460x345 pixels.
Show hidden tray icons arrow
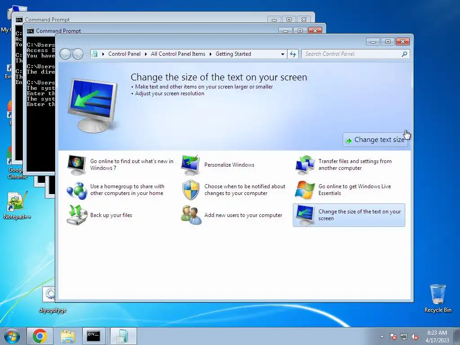(382, 336)
